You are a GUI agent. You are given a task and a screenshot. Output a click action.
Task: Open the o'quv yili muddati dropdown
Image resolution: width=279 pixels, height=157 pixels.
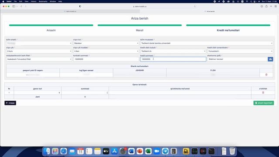106,51
